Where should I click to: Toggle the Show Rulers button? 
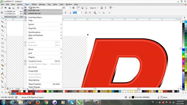(x=78, y=8)
